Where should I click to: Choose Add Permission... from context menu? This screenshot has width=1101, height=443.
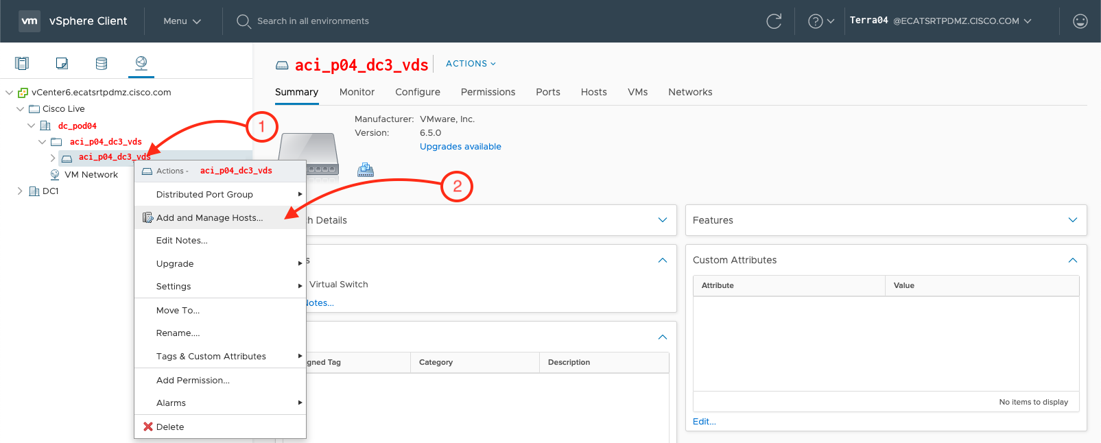[x=220, y=381]
